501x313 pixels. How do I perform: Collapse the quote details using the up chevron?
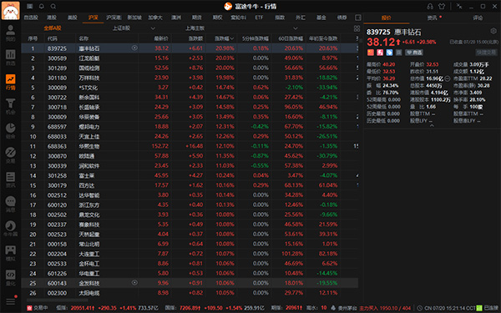[432, 126]
